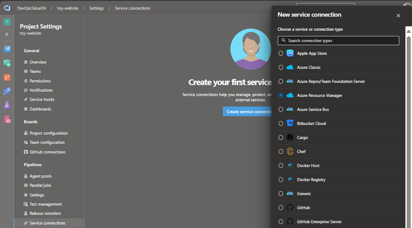Select the GitHub radio button
The image size is (412, 228).
click(281, 207)
